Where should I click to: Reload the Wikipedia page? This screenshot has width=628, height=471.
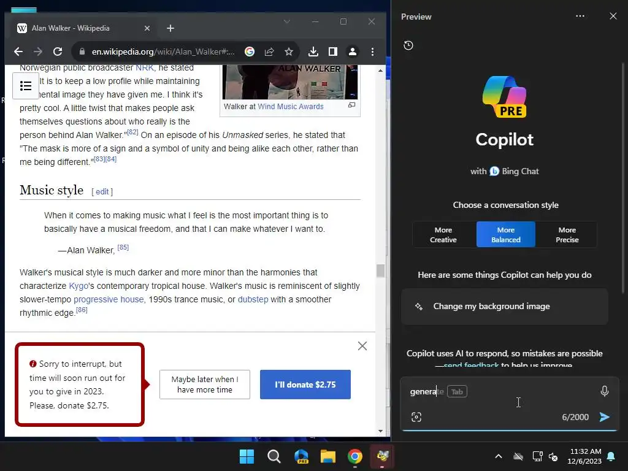[58, 52]
